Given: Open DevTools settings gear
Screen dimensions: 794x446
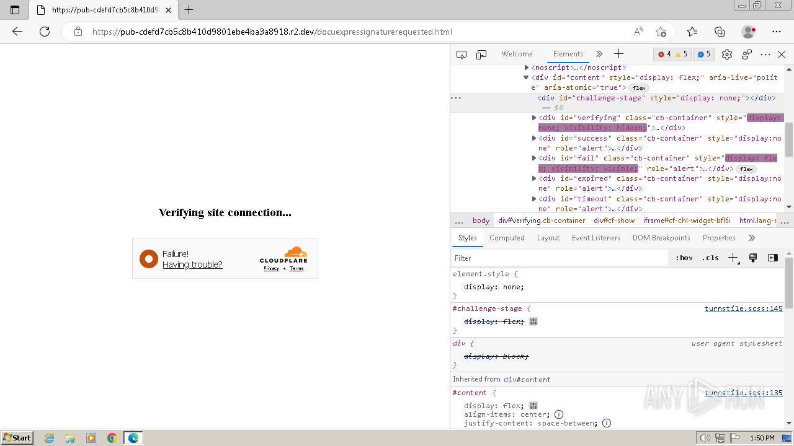Looking at the screenshot, I should point(727,55).
